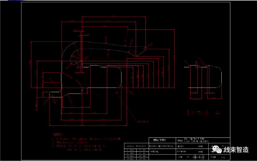Image resolution: width=257 pixels, height=161 pixels.
Task: Click the "MATERIAL" label in the title block
Action: (x=154, y=152)
